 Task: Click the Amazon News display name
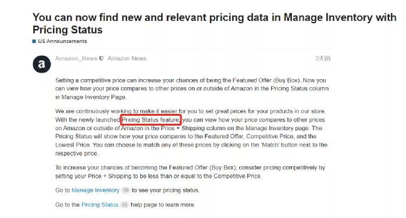tap(127, 59)
